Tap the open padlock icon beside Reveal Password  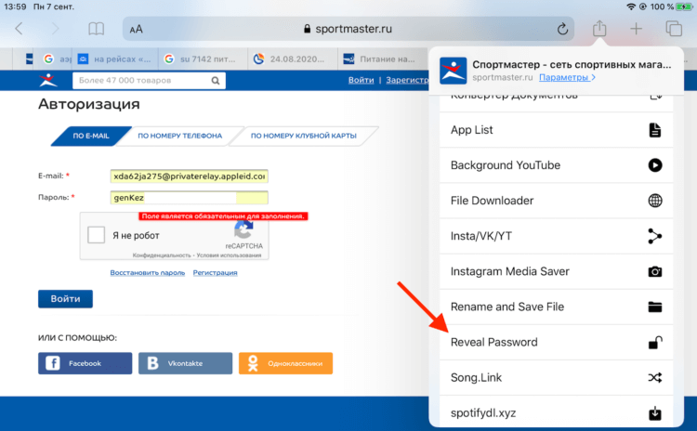point(655,342)
